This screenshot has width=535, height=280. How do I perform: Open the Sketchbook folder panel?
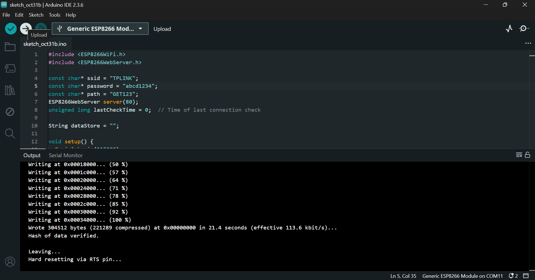(10, 47)
